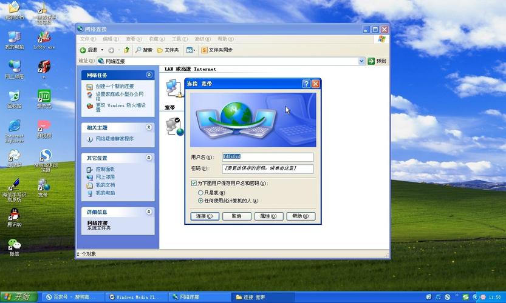The image size is (506, 303).
Task: Click the Up folder toolbar icon
Action: click(x=127, y=50)
